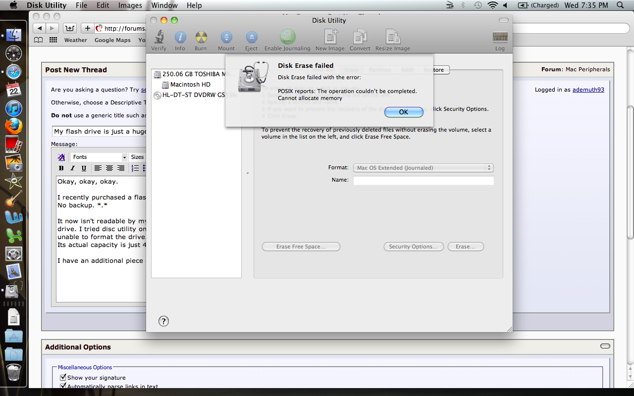Show all bookmarks book icon in Safari

(x=38, y=40)
